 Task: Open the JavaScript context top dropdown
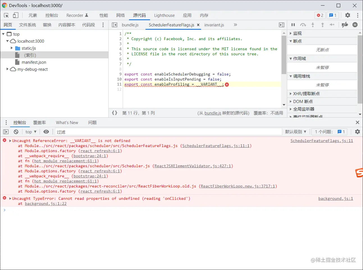31,132
